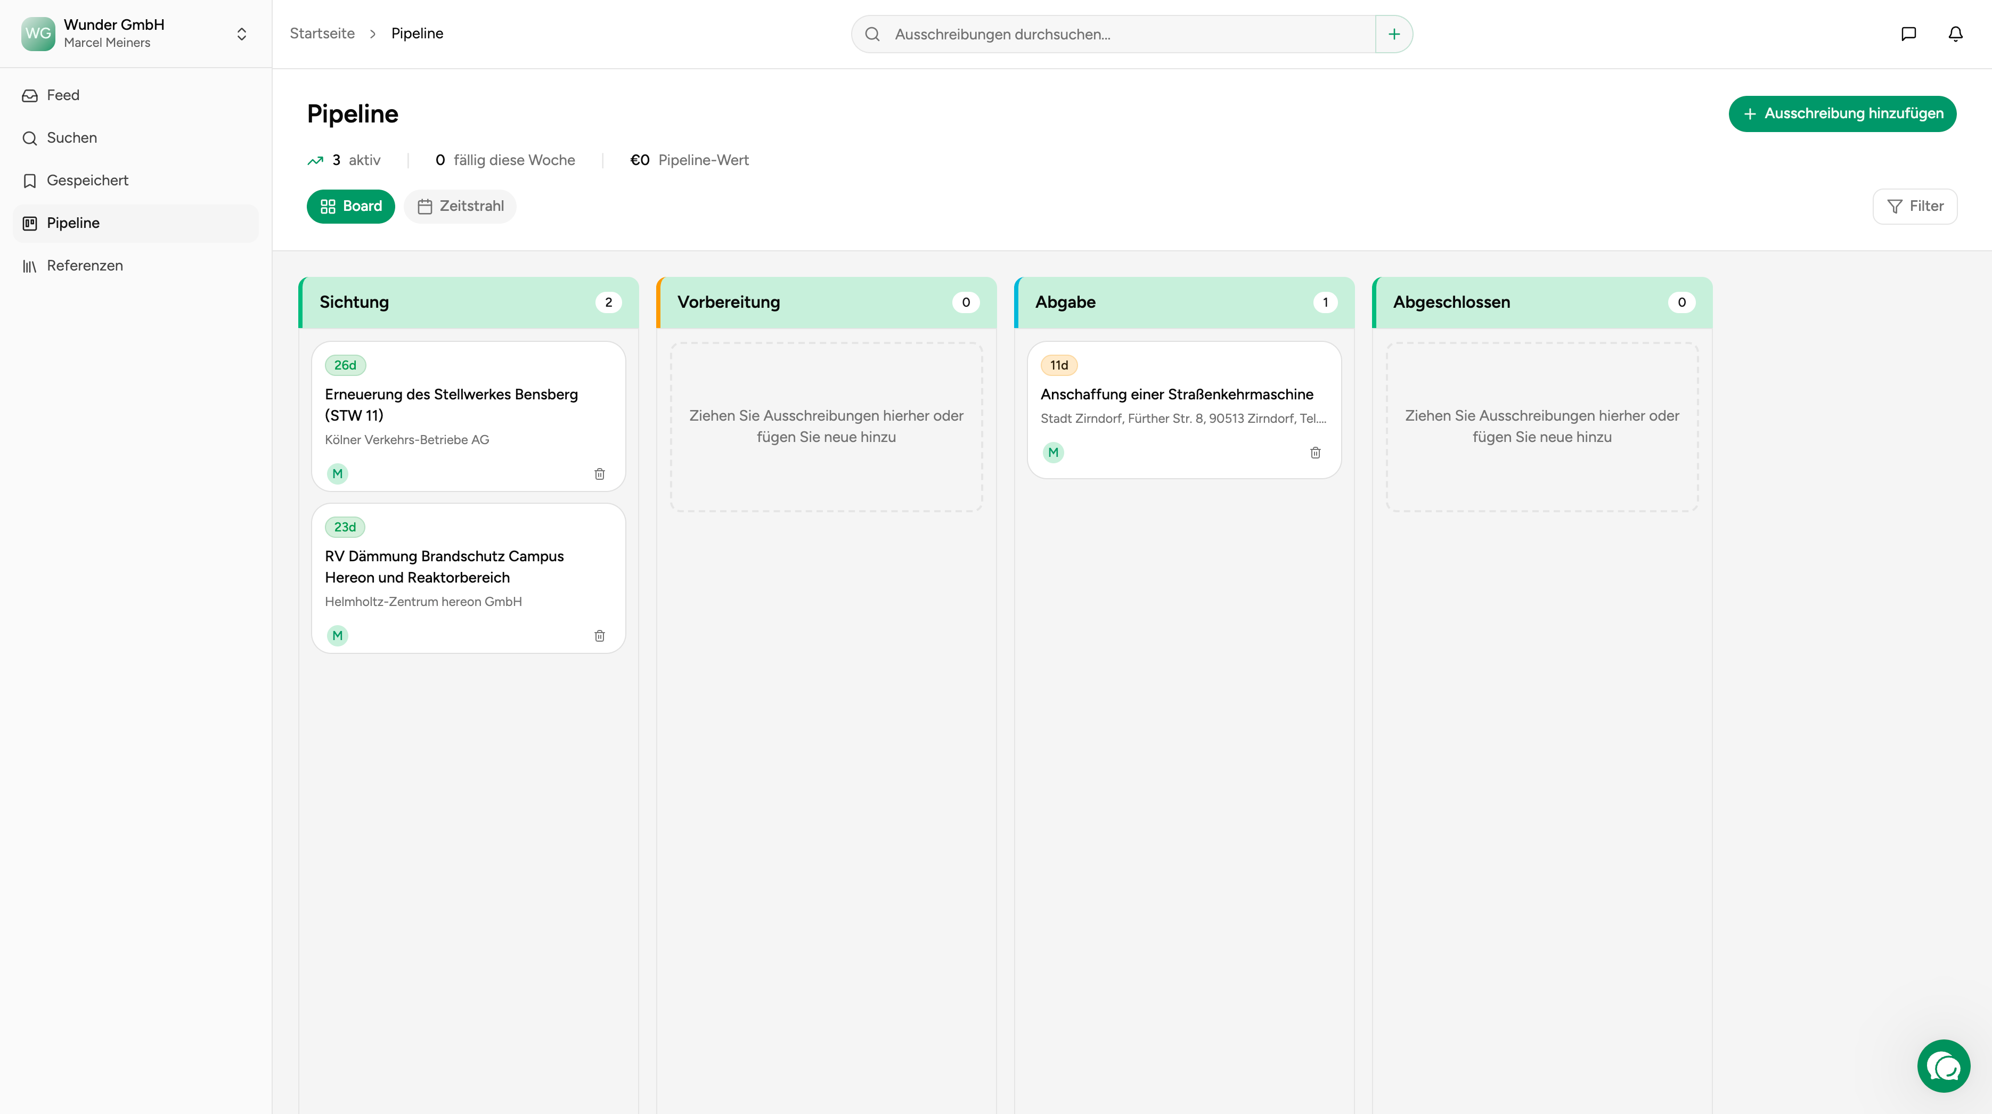Click the green plus next to search

[x=1393, y=34]
